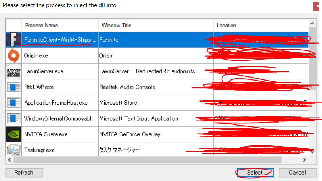The width and height of the screenshot is (322, 181).
Task: Click the horizontal scrollbar right arrow
Action: [x=304, y=160]
